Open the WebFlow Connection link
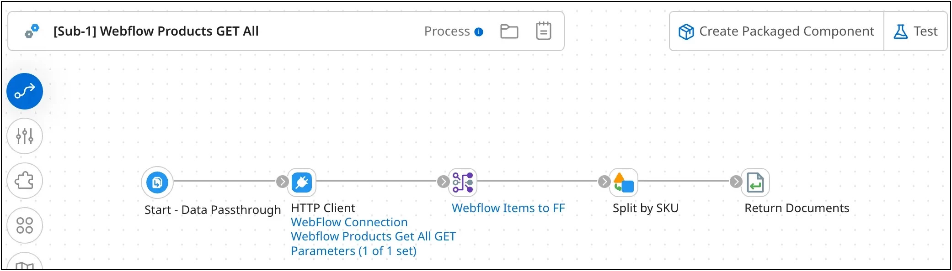 click(349, 222)
